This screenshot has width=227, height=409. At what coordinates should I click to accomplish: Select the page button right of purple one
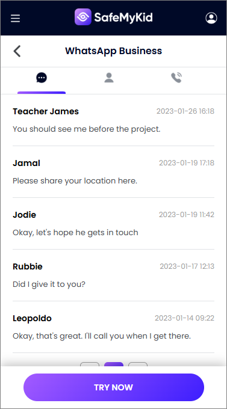point(138,364)
